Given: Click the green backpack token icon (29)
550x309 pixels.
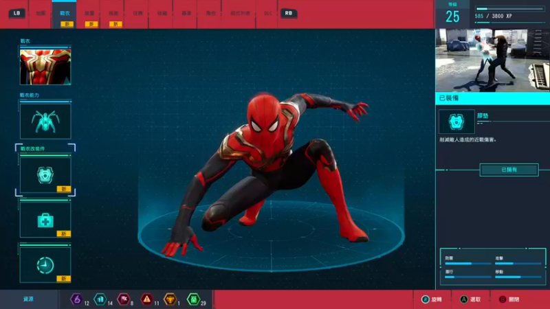Looking at the screenshot, I should pos(194,299).
